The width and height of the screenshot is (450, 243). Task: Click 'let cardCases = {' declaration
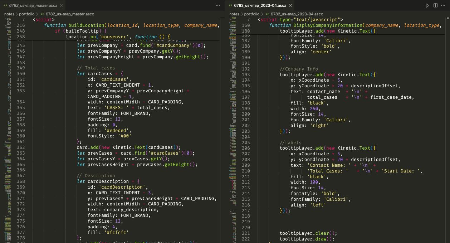(x=100, y=74)
